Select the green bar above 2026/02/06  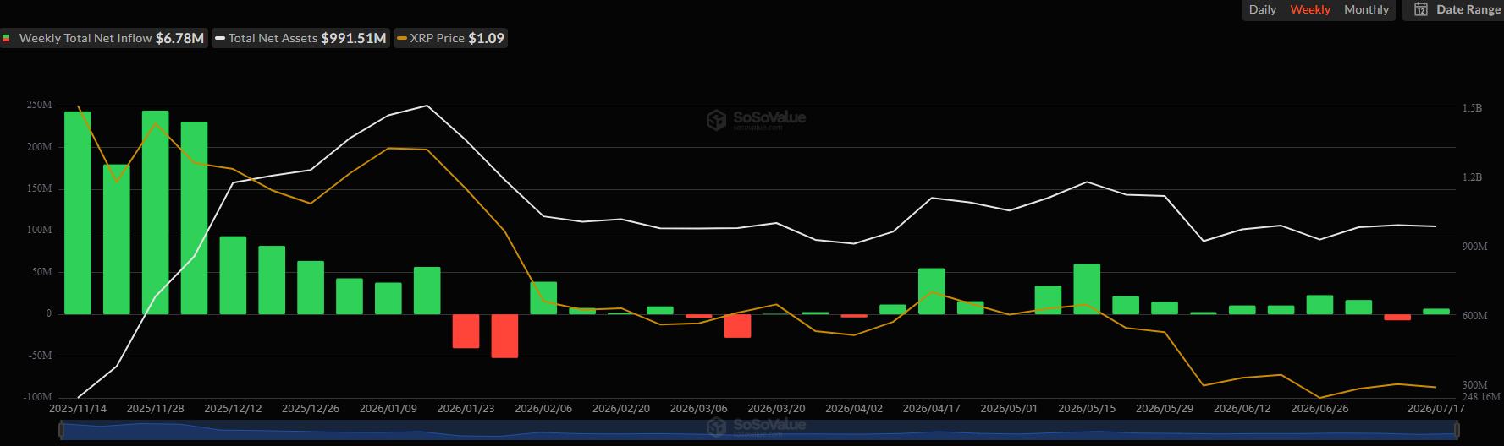[x=543, y=298]
